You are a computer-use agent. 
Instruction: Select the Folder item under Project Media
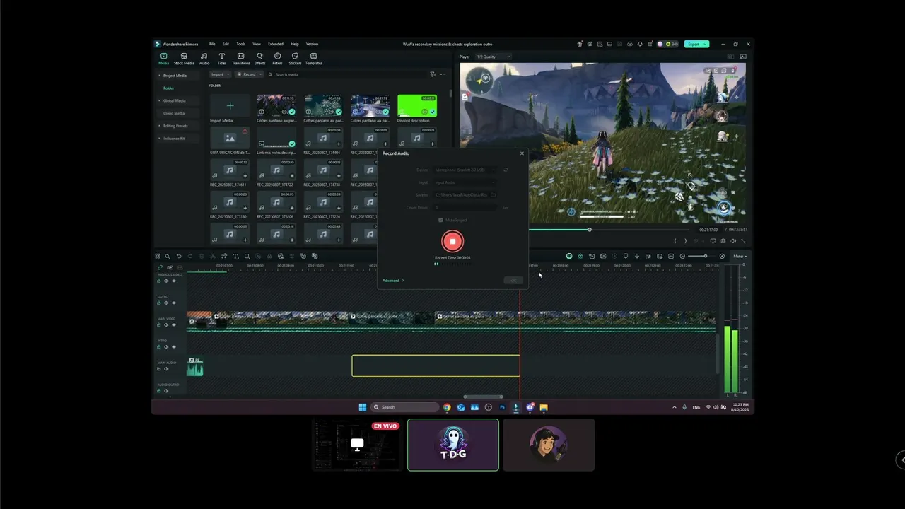(x=169, y=88)
